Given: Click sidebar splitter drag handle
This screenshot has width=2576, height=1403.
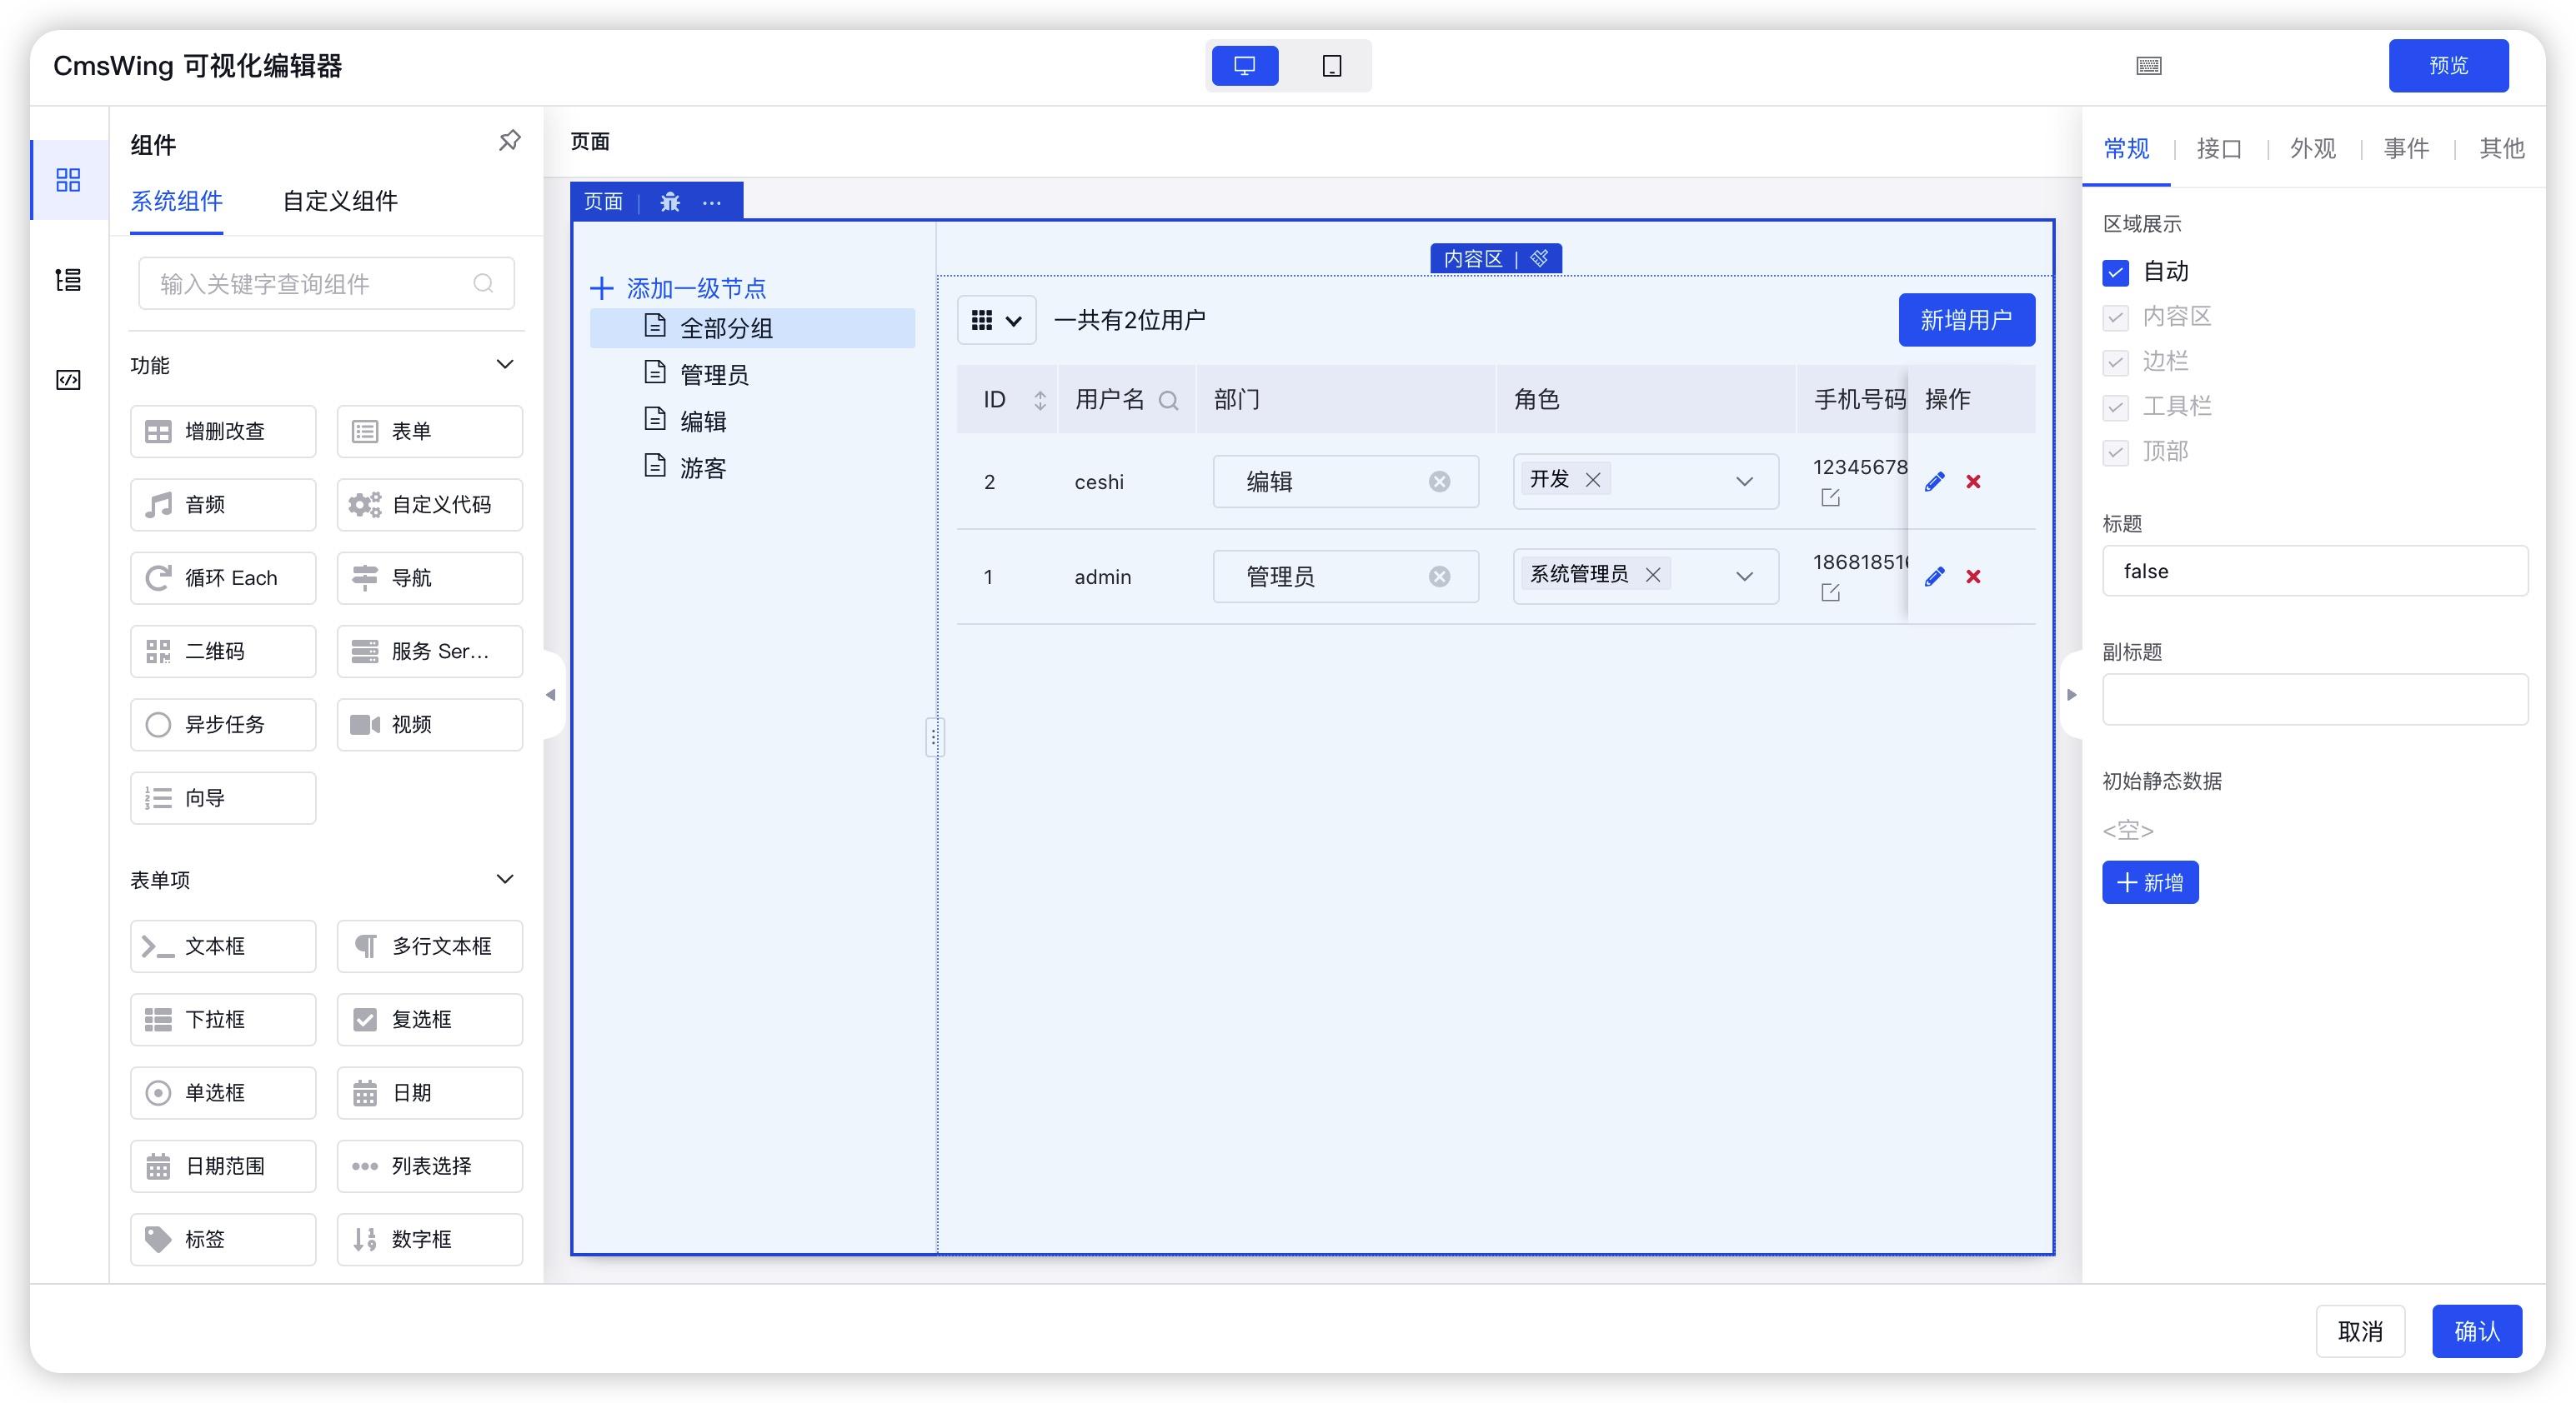Looking at the screenshot, I should click(x=934, y=737).
